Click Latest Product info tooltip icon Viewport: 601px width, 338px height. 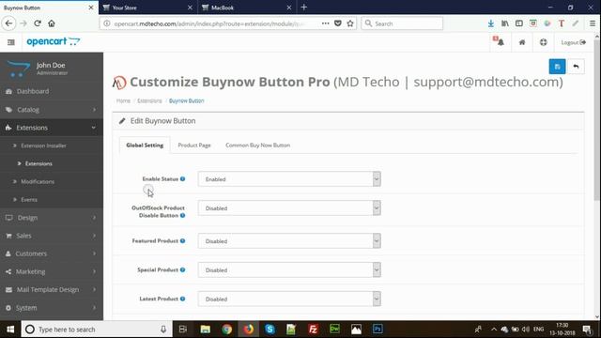click(x=183, y=299)
